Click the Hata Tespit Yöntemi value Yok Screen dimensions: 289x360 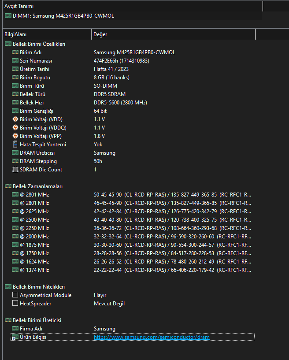pos(98,145)
